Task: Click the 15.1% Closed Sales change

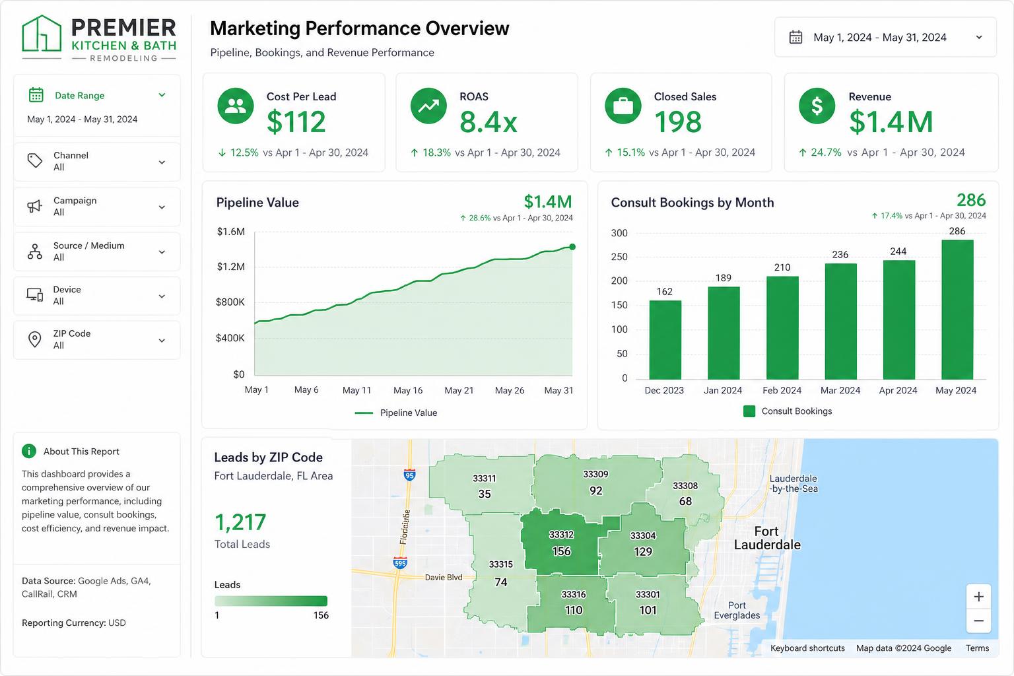Action: pos(625,152)
